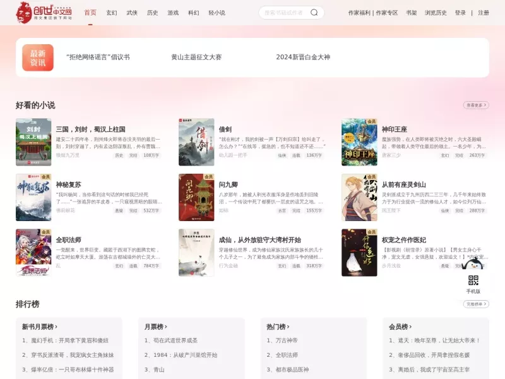Open the 作家专区 link

[387, 13]
